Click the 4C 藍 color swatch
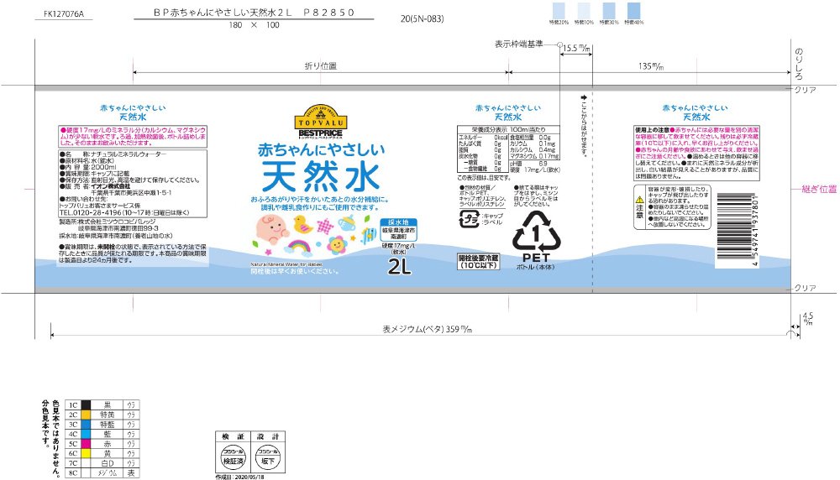The image size is (840, 480). [x=85, y=434]
